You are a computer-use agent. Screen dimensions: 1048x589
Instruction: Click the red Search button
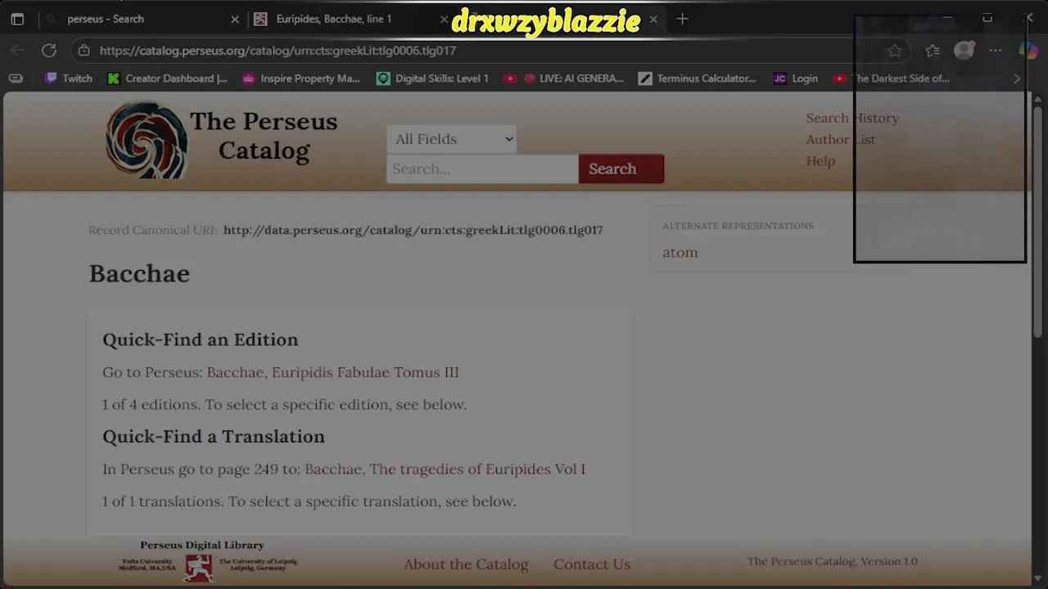pyautogui.click(x=621, y=169)
